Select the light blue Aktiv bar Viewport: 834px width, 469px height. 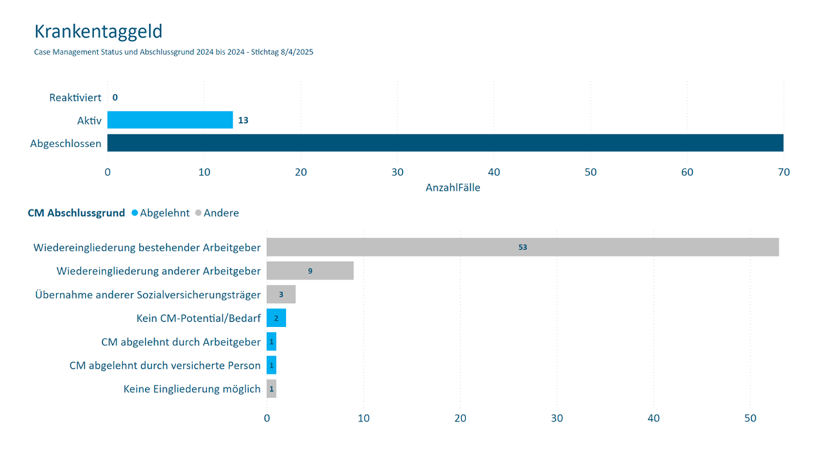[x=169, y=120]
